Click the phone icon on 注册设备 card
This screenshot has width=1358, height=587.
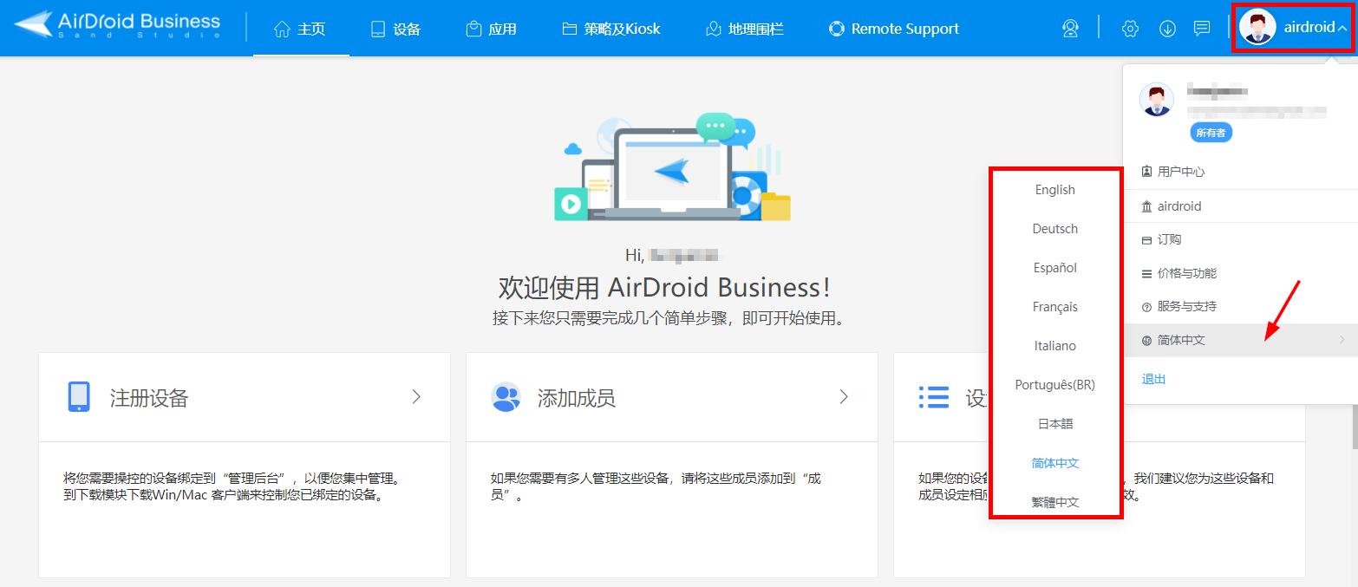point(79,397)
